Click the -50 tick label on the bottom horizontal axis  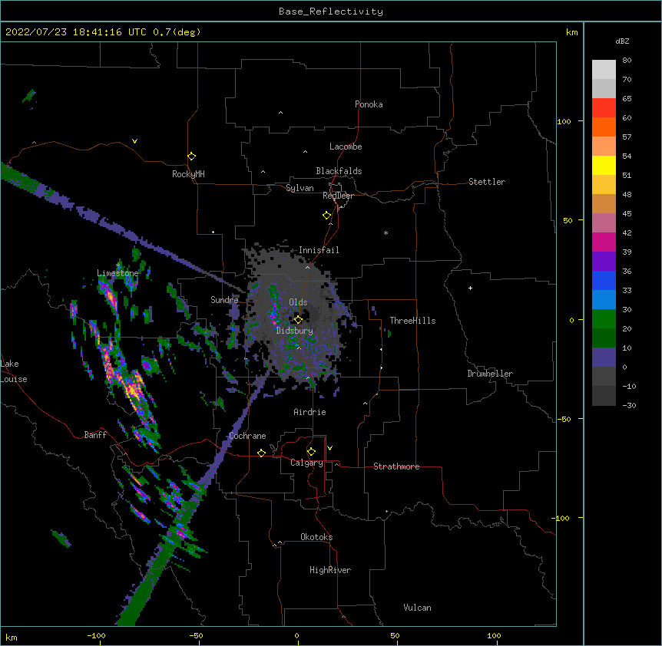coord(196,635)
